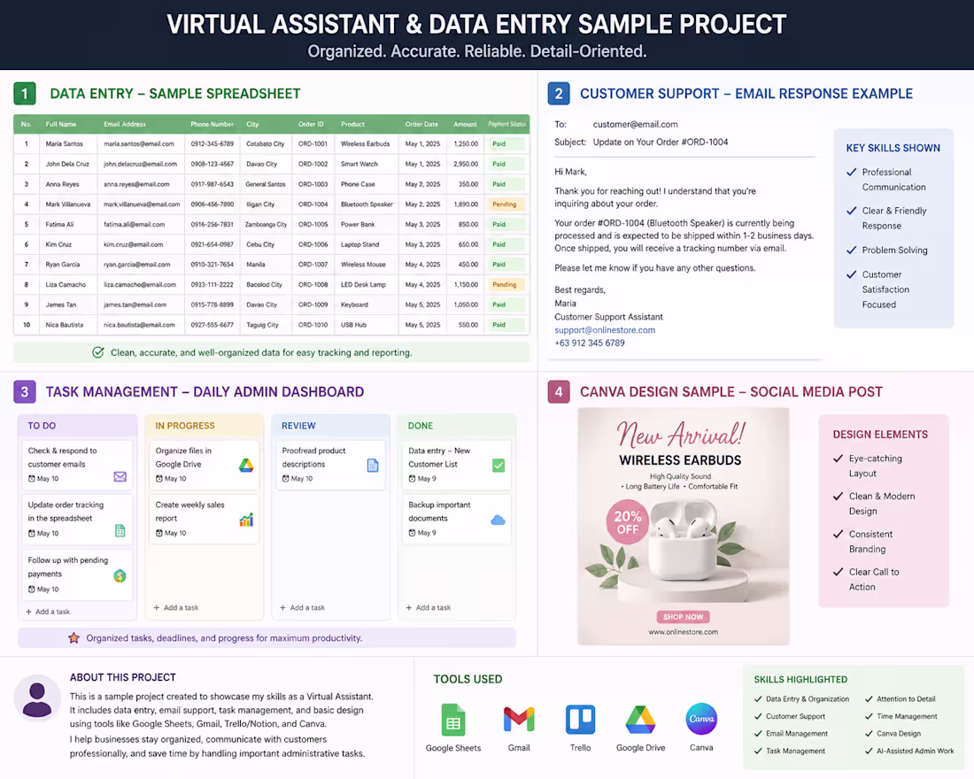974x779 pixels.
Task: Click the Problem Solving checkmark
Action: tap(852, 250)
